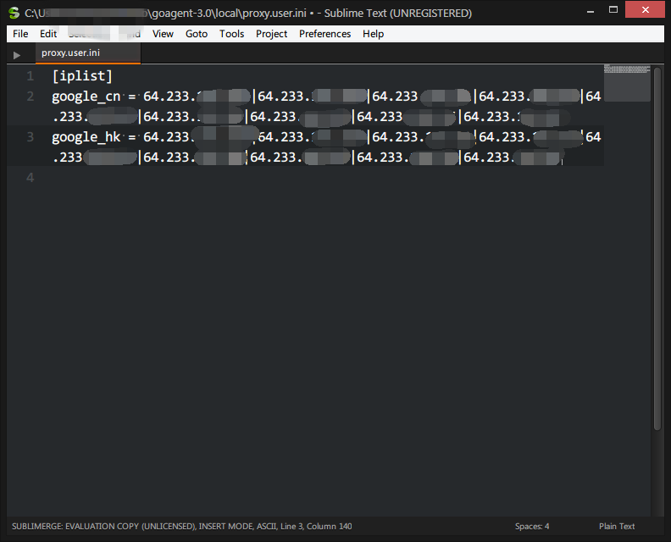Minimize the Sublime Text window
Viewport: 671px width, 542px height.
[x=591, y=11]
